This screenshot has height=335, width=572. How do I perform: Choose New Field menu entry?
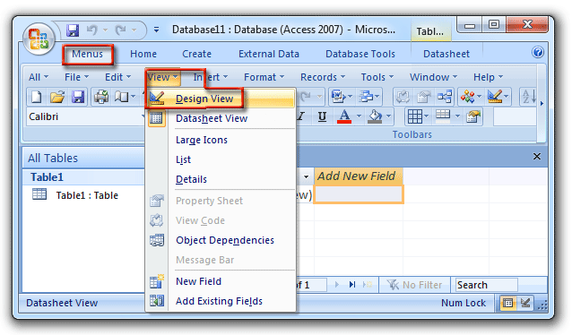[221, 281]
